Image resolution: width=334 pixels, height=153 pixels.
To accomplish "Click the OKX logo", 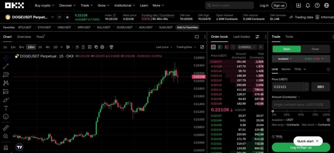I will [14, 5].
